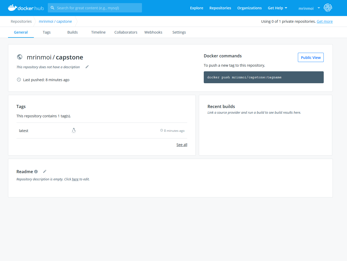Click This repository does not have a description
347x261 pixels.
tap(48, 67)
